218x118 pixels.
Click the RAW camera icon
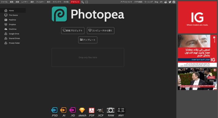[111, 110]
